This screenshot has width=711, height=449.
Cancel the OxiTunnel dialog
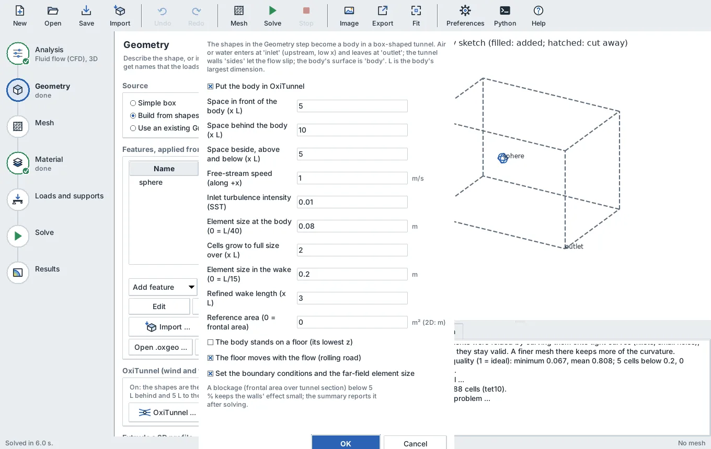click(x=415, y=443)
